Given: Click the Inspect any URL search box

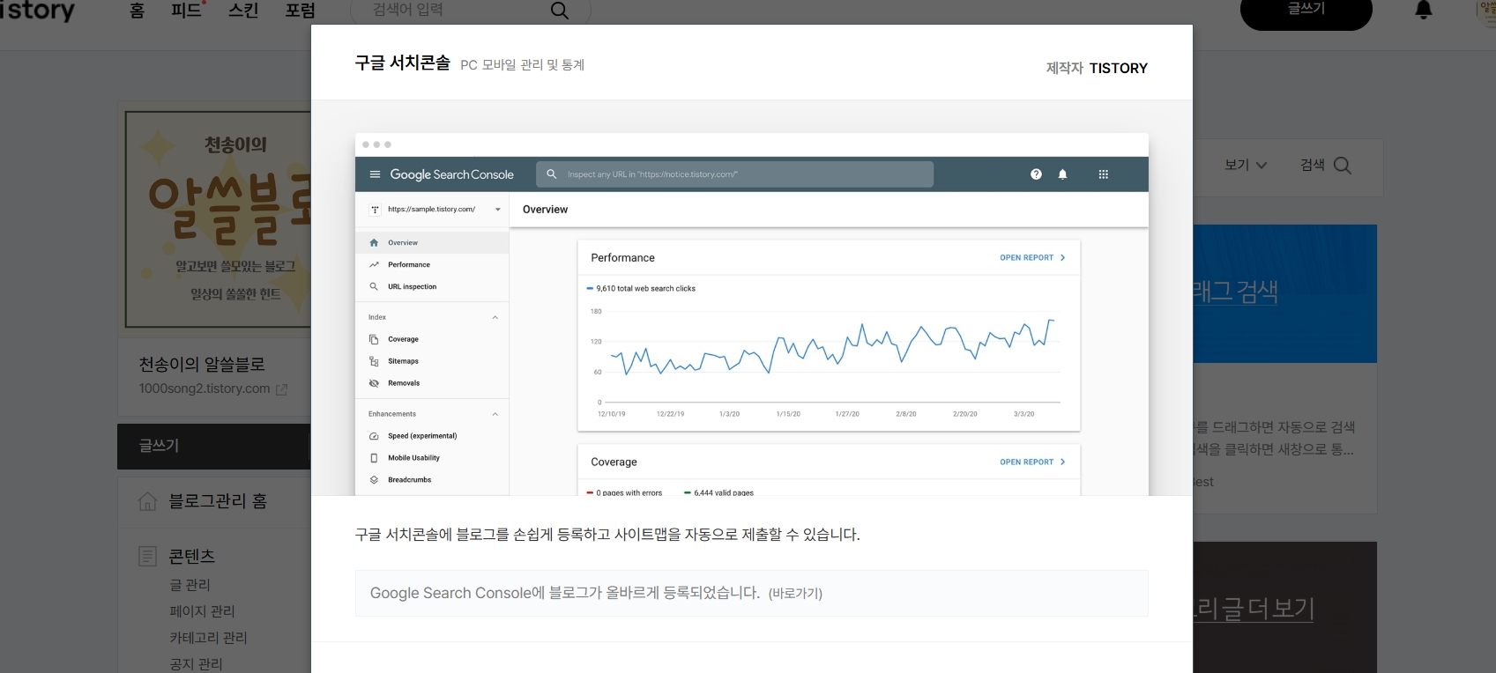Looking at the screenshot, I should click(x=734, y=174).
